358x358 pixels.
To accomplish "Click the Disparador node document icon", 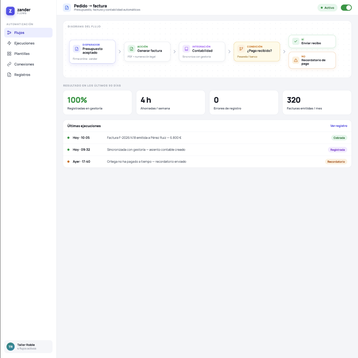I will [x=77, y=49].
